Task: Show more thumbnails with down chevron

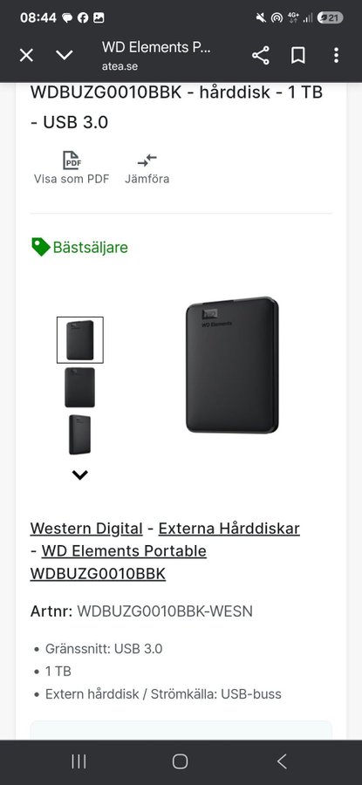Action: 79,474
